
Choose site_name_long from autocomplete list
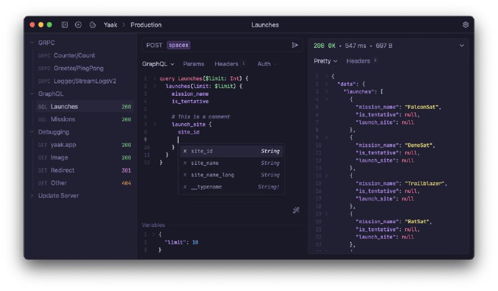(x=212, y=175)
